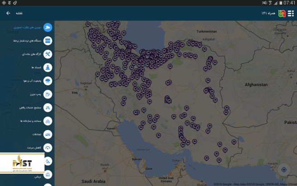
Task: Tap the GPS location icon in status bar
Action: (4, 3)
